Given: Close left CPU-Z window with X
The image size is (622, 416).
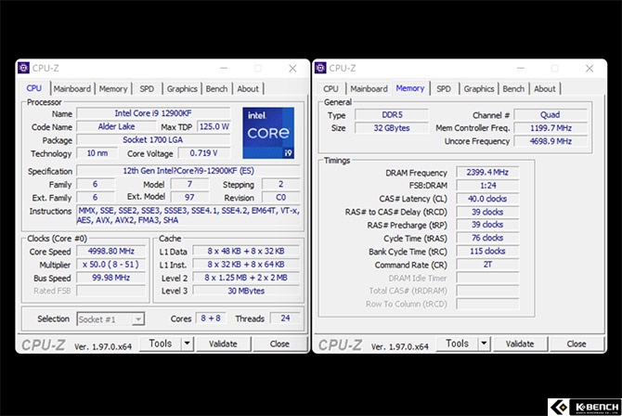Looking at the screenshot, I should point(292,69).
